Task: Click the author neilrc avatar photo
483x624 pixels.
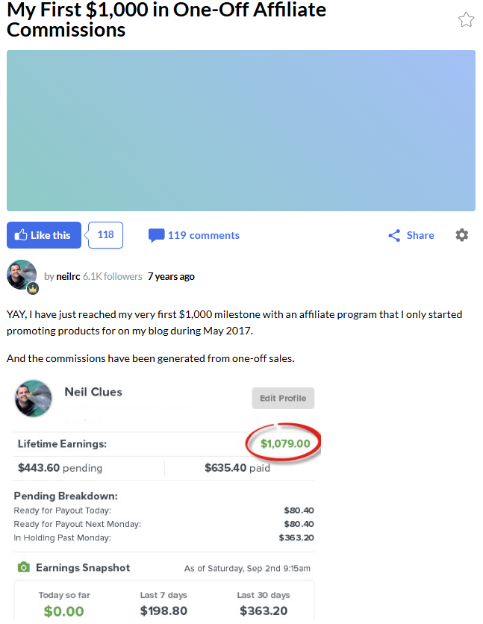Action: [21, 275]
